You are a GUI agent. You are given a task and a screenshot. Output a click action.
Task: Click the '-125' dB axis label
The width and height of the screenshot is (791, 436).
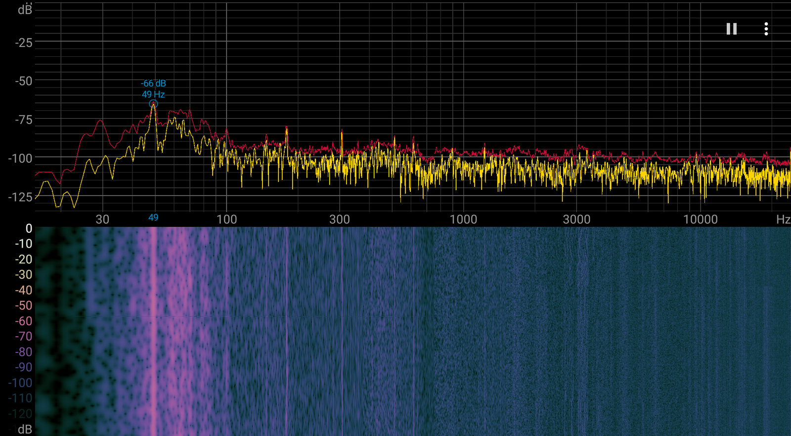(20, 197)
